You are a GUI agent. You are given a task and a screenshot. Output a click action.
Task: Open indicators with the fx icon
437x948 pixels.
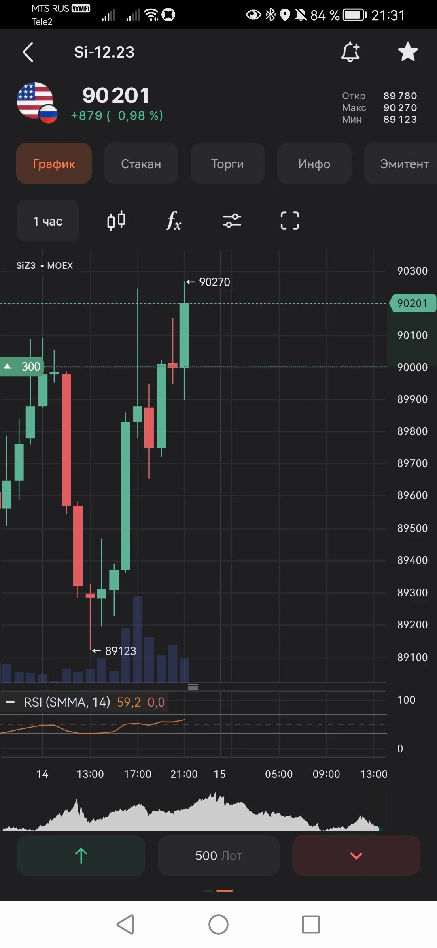tap(174, 221)
